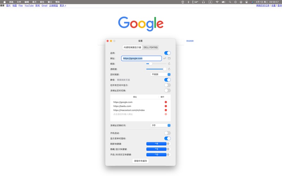This screenshot has width=282, height=176.
Task: Turn on 多网址定时切换 switch
Action: 167,90
